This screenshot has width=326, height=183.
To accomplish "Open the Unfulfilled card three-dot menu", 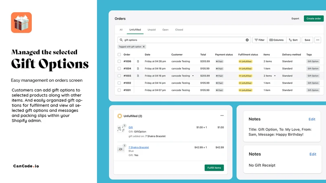I will click(x=222, y=115).
